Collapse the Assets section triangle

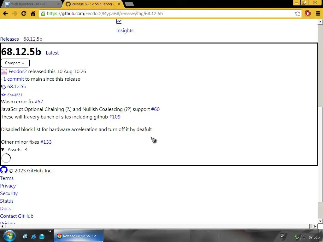(x=3, y=150)
